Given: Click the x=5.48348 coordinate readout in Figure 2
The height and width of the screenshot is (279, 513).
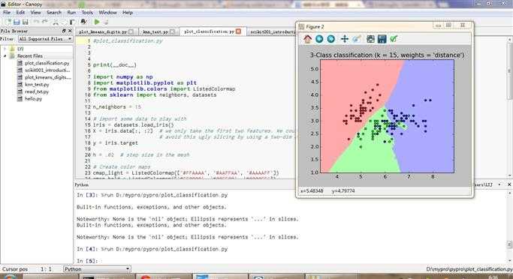Looking at the screenshot, I should click(312, 190).
